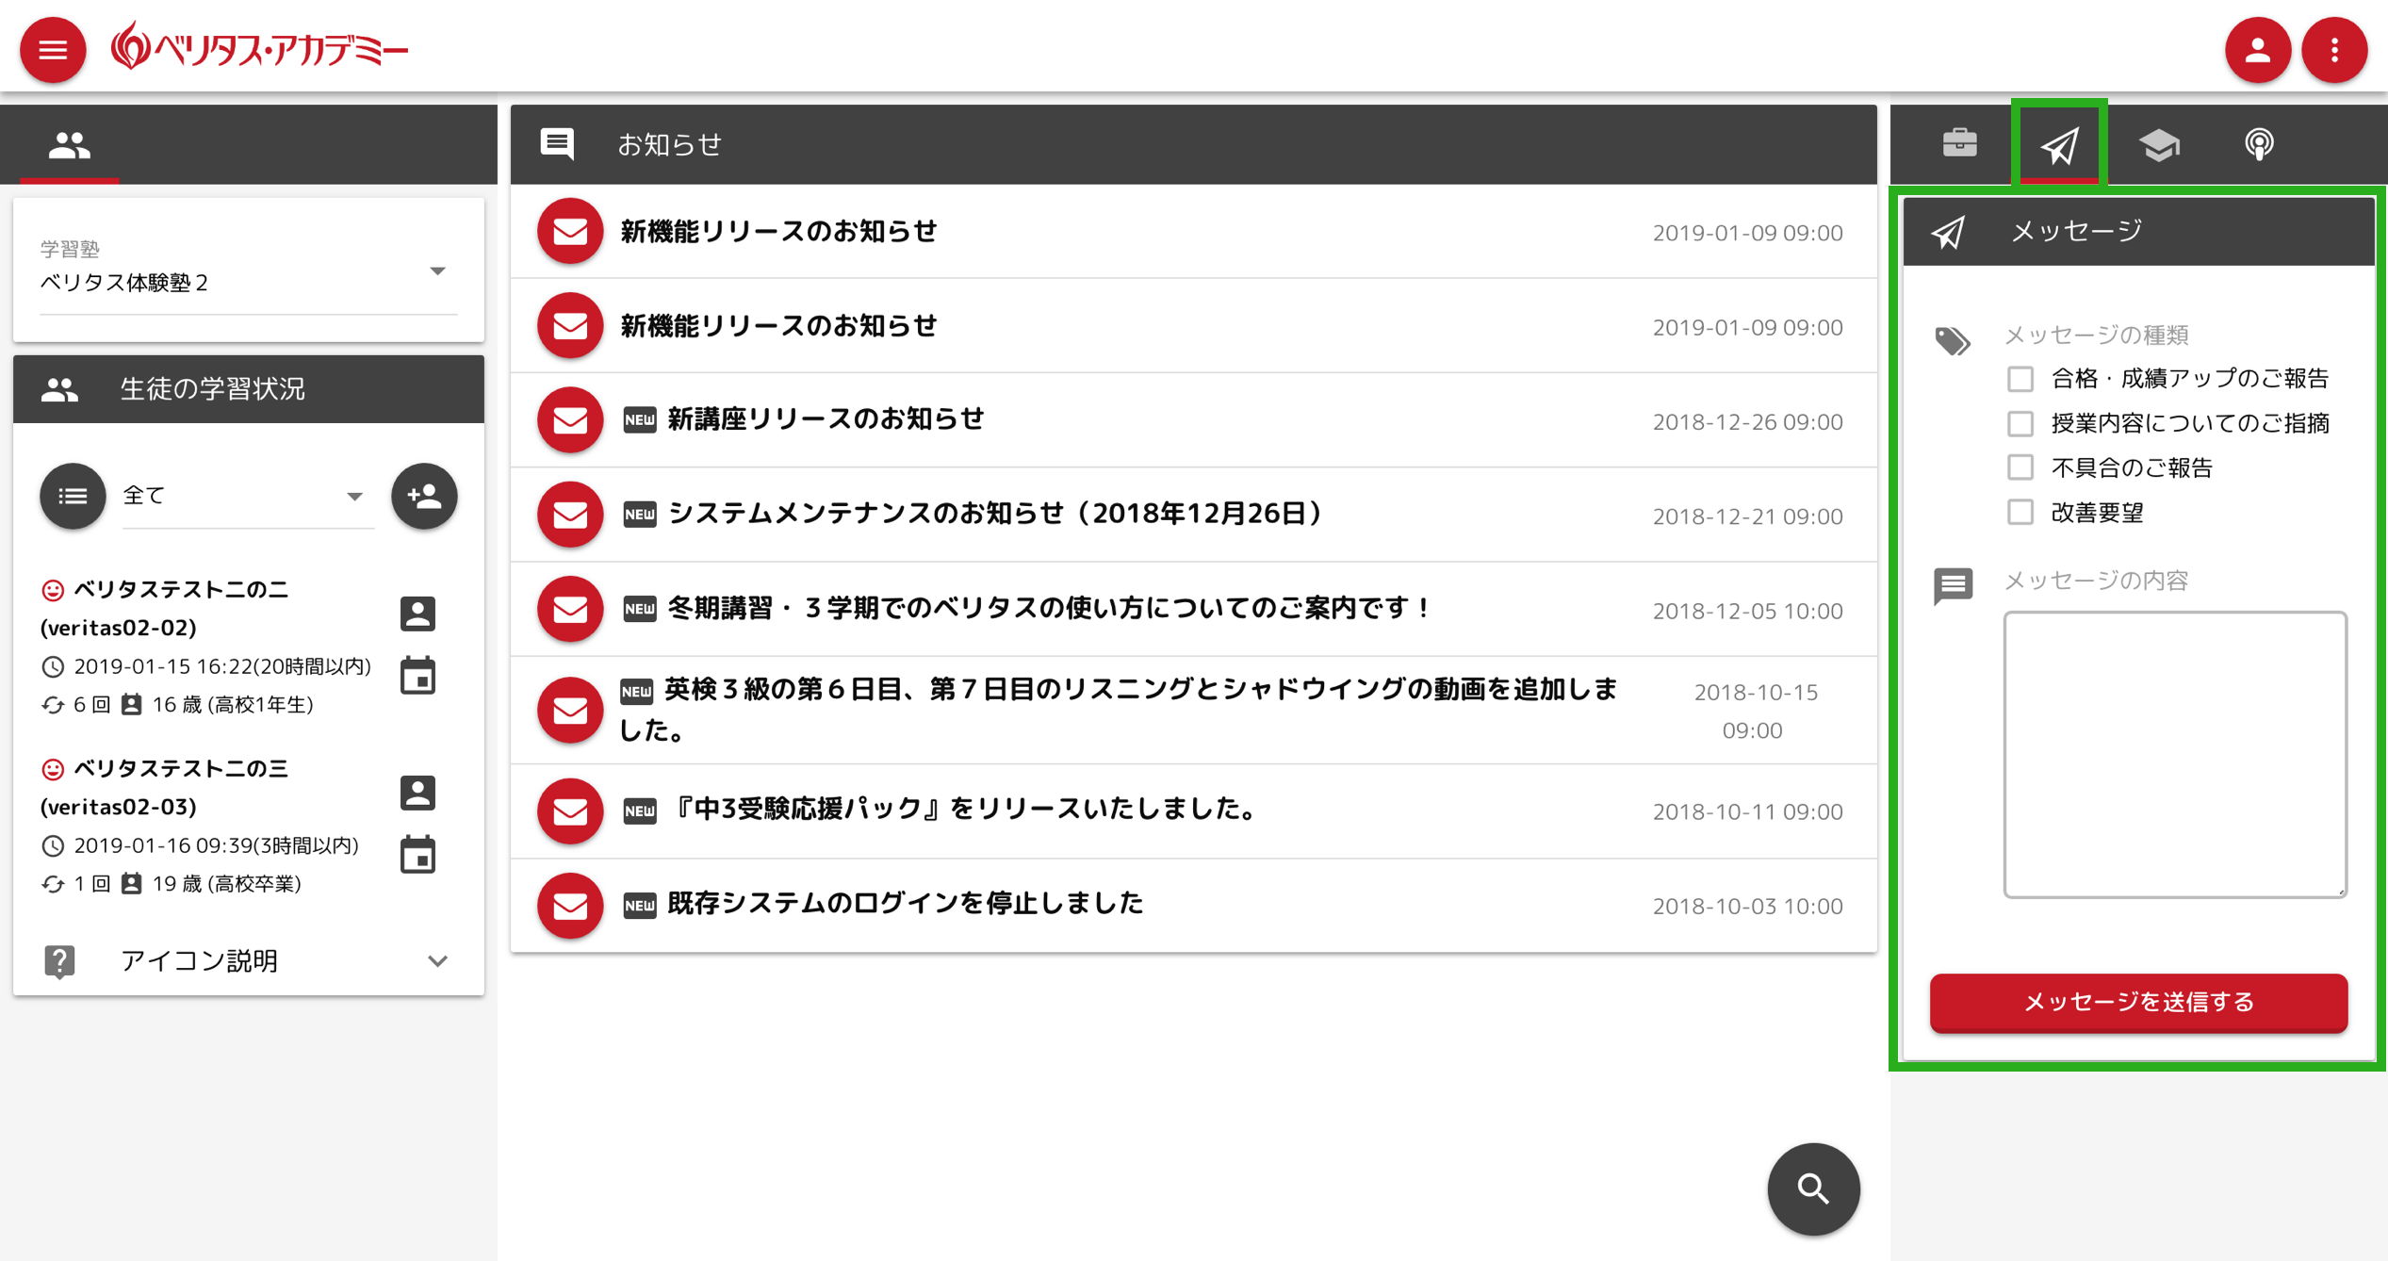Check 授業内容についてのご指摘 checkbox

(2020, 423)
